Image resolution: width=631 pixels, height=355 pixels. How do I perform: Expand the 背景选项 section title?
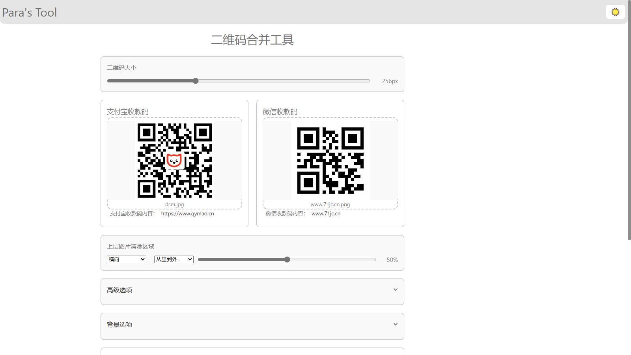pos(119,324)
